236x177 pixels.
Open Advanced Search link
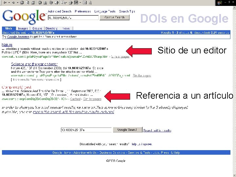(59, 11)
